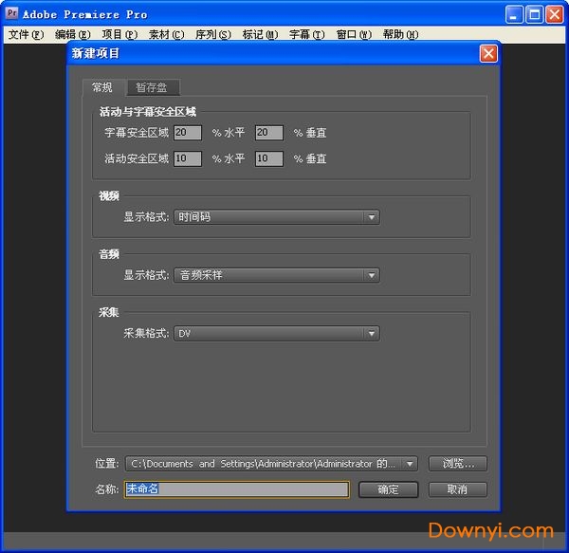Screen dimensions: 569x553
Task: Open the 字幕(T) menu
Action: 307,34
